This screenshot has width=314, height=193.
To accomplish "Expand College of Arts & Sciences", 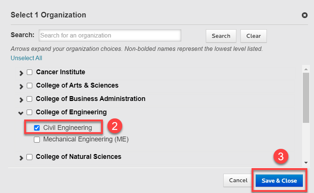I will tap(21, 86).
